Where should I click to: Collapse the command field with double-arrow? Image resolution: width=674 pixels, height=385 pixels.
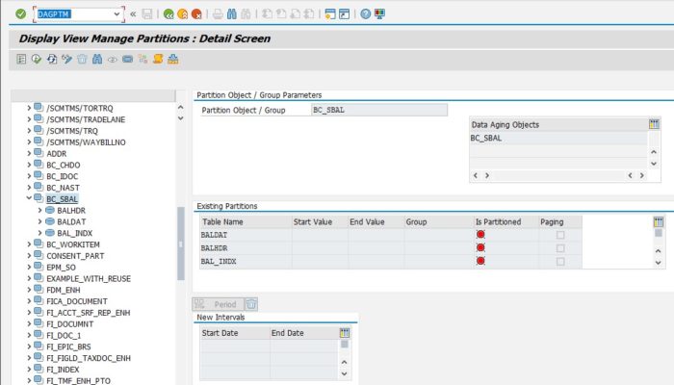click(133, 14)
